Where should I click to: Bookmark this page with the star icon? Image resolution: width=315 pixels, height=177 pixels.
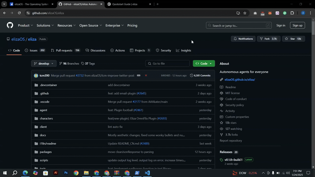tap(245, 13)
